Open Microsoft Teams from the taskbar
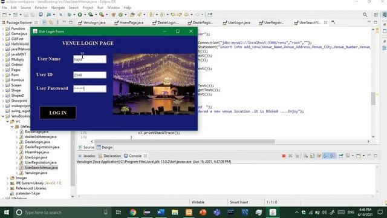Screen dimensions: 387x218 pyautogui.click(x=217, y=213)
